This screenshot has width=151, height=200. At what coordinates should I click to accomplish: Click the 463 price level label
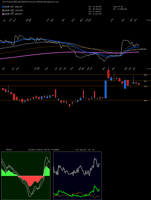[x=145, y=101]
